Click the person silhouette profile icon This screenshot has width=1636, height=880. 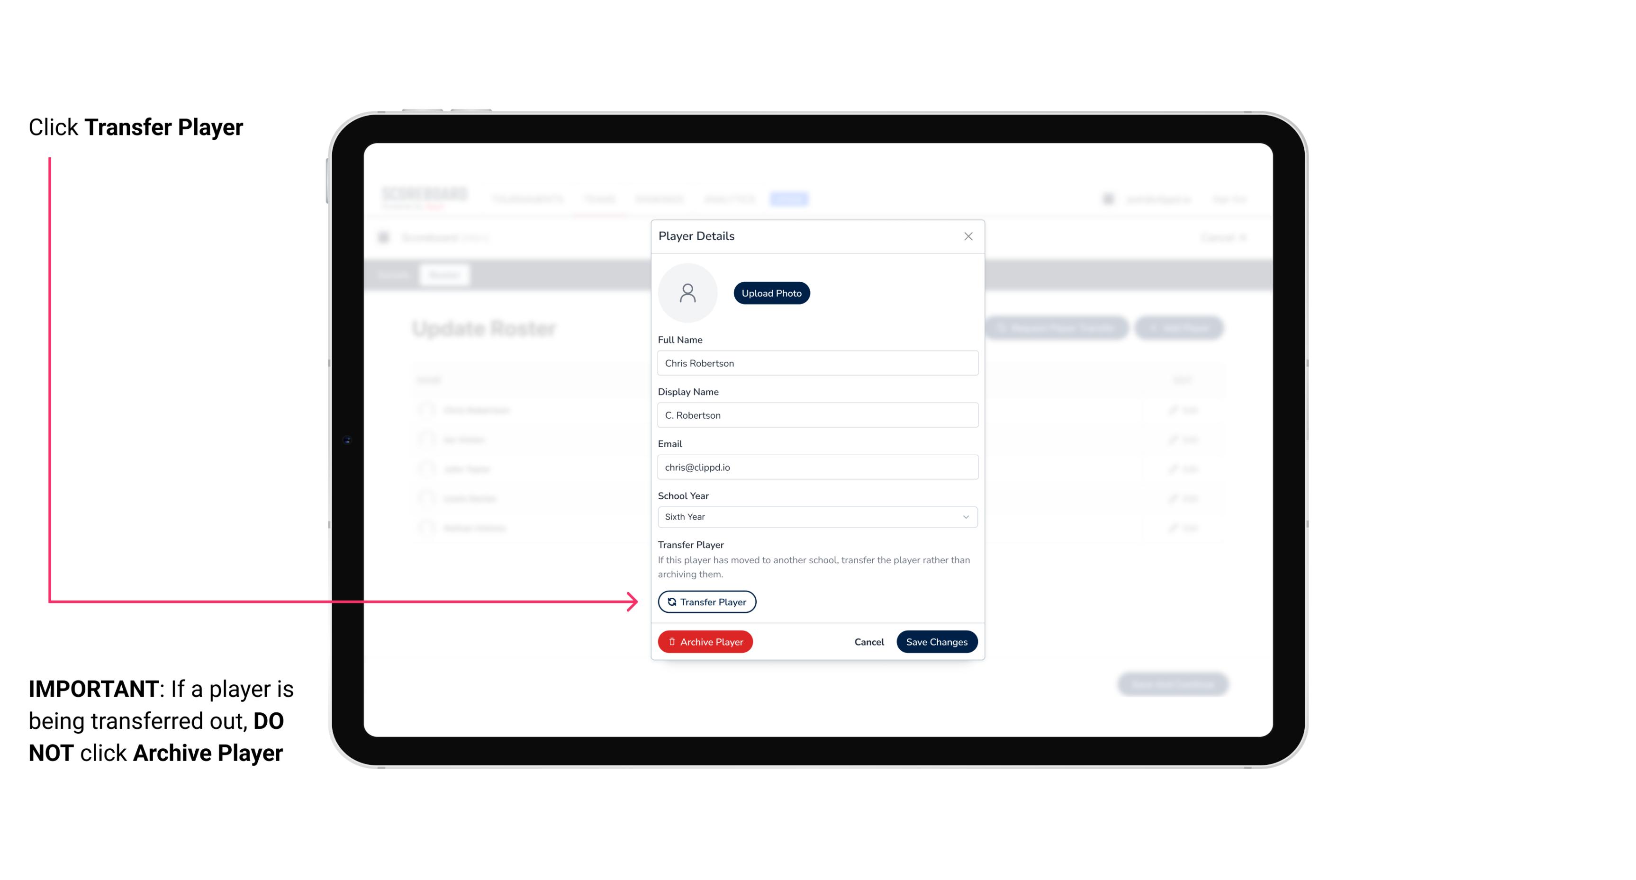[687, 294]
